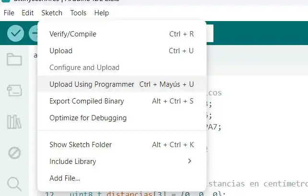Click the partially hidden Upload arrow button

tap(33, 33)
